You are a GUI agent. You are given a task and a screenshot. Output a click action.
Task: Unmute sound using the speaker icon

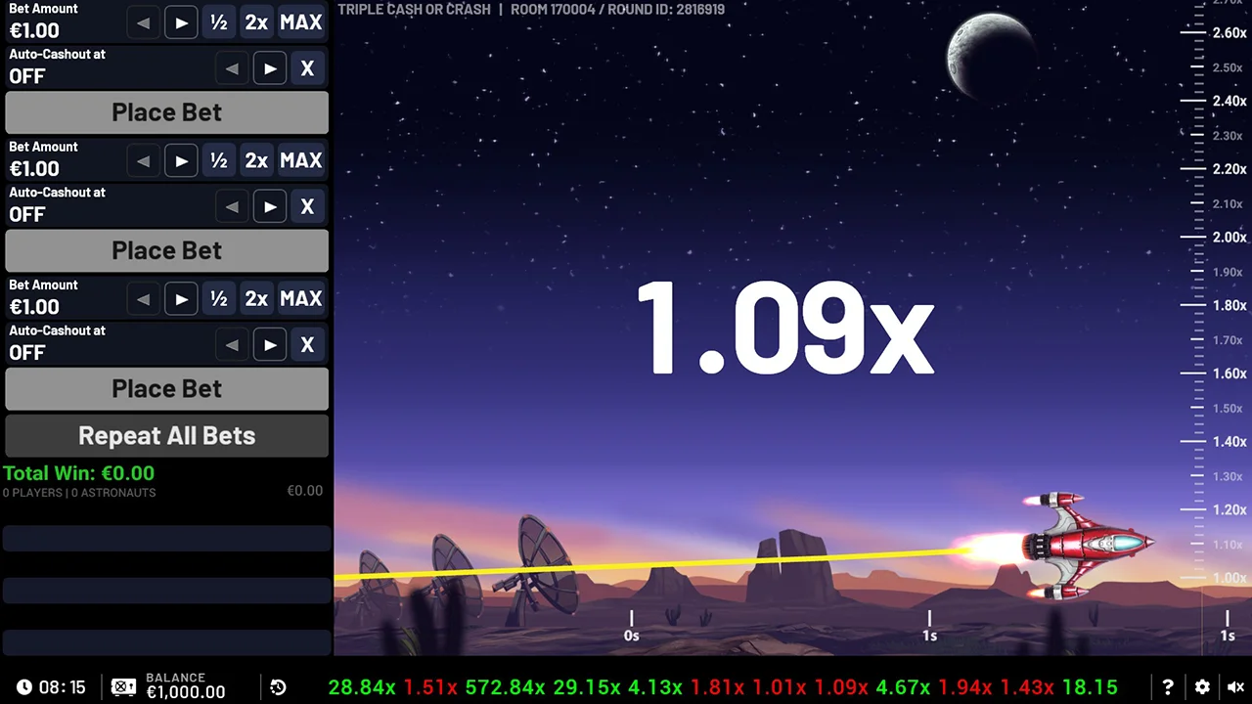pos(1235,687)
